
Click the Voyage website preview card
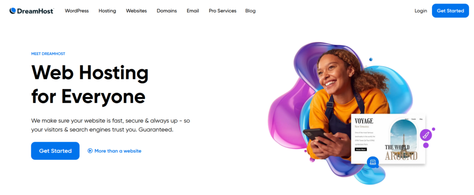(x=388, y=139)
